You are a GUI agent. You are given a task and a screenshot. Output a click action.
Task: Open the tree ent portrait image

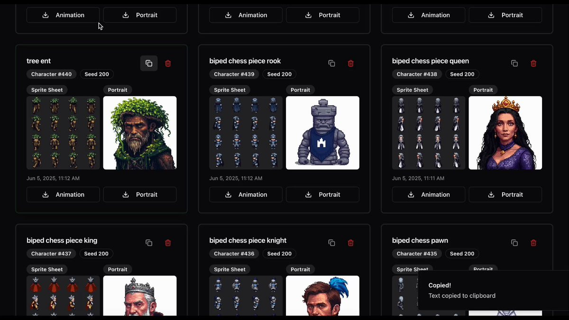pos(140,133)
